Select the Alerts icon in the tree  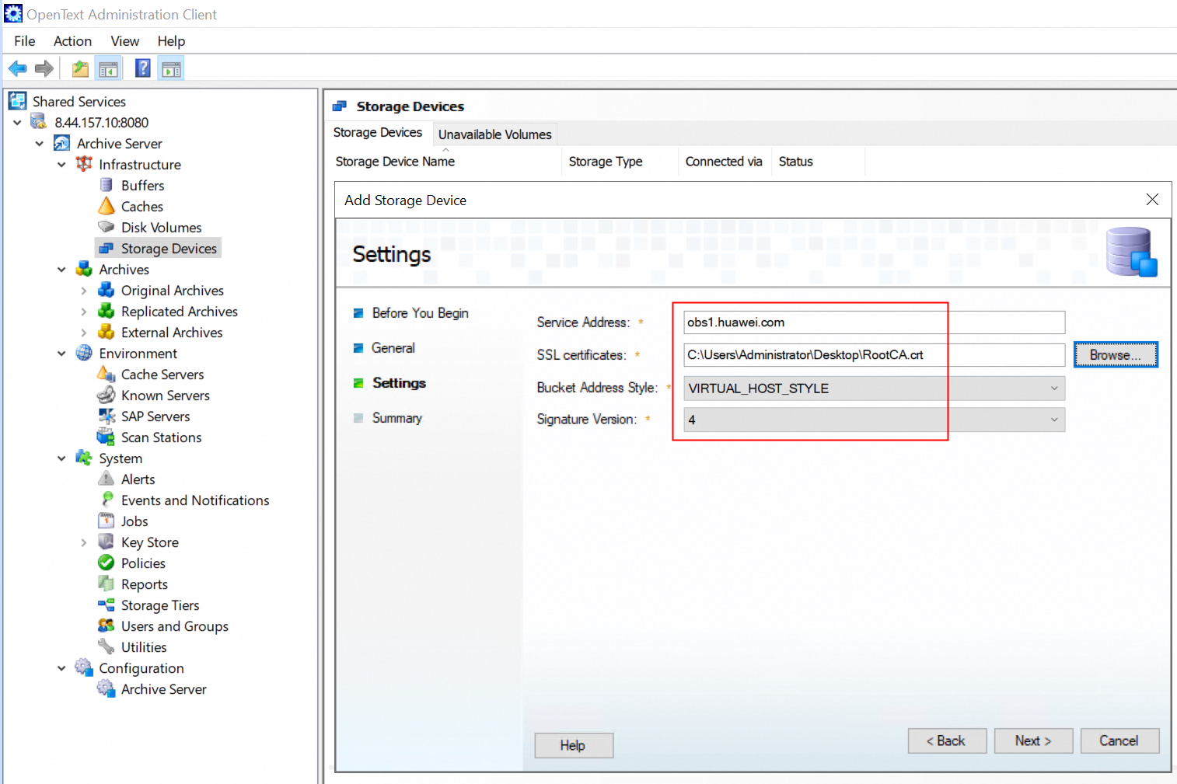point(107,479)
